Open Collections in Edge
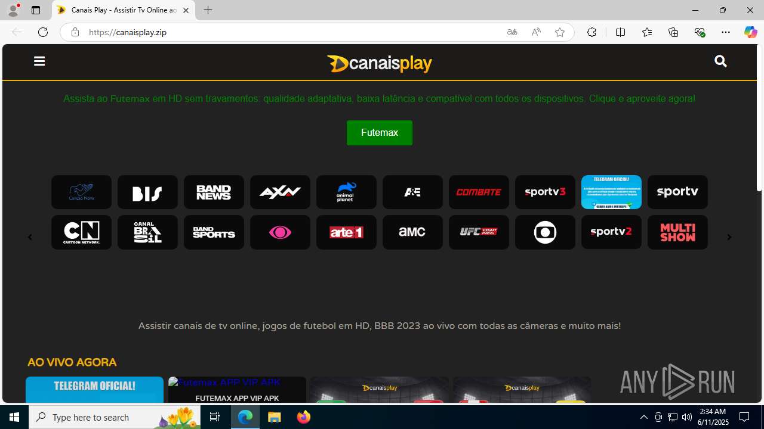 point(673,32)
